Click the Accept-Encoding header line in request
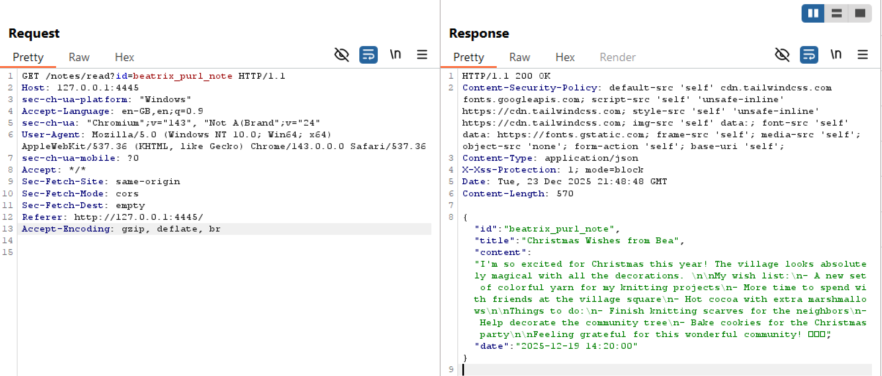This screenshot has width=882, height=376. click(121, 229)
